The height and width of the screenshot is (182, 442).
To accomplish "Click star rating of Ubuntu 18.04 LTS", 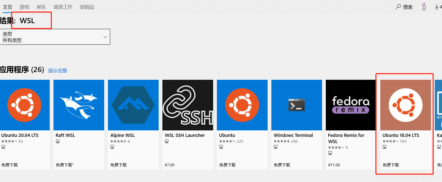I will (x=391, y=141).
